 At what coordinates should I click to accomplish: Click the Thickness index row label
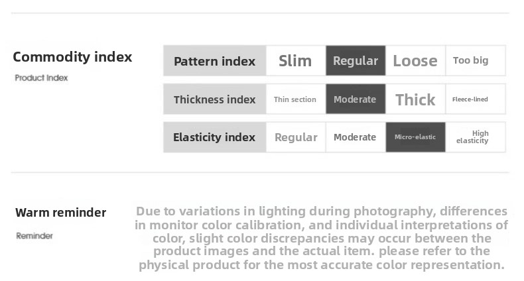214,99
